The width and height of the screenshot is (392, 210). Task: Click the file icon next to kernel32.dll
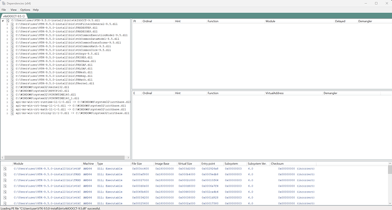12,87
